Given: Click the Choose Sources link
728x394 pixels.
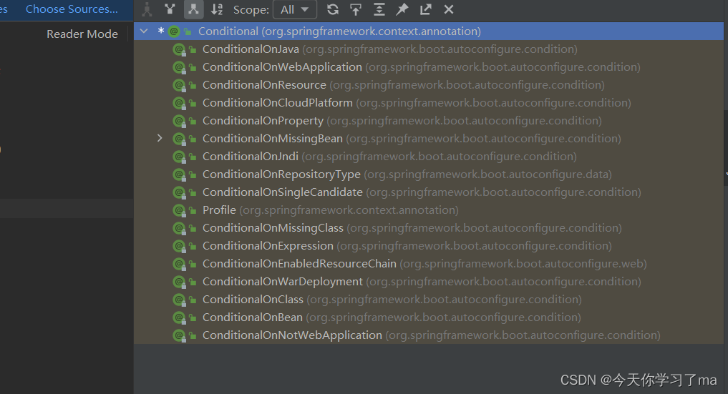Looking at the screenshot, I should (x=72, y=9).
